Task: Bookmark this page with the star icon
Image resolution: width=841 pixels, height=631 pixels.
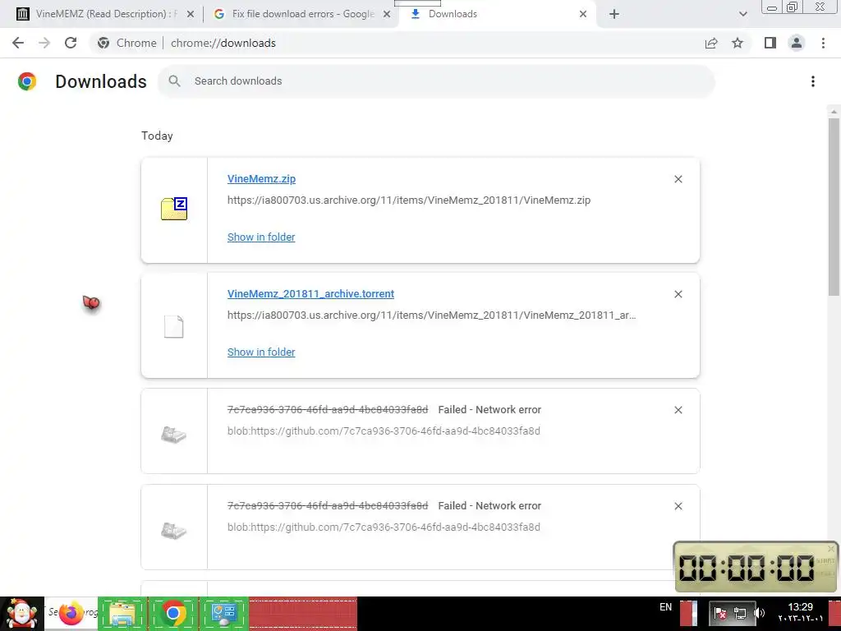Action: (x=738, y=43)
